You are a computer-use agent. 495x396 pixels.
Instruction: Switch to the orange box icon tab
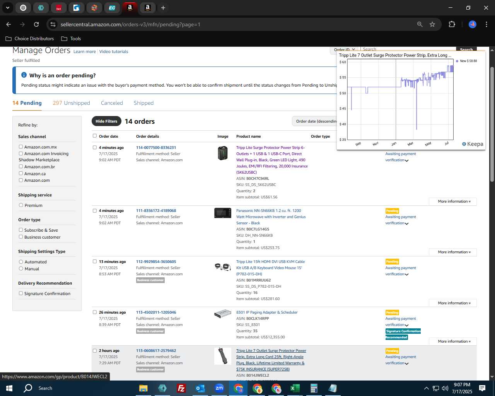pyautogui.click(x=94, y=8)
